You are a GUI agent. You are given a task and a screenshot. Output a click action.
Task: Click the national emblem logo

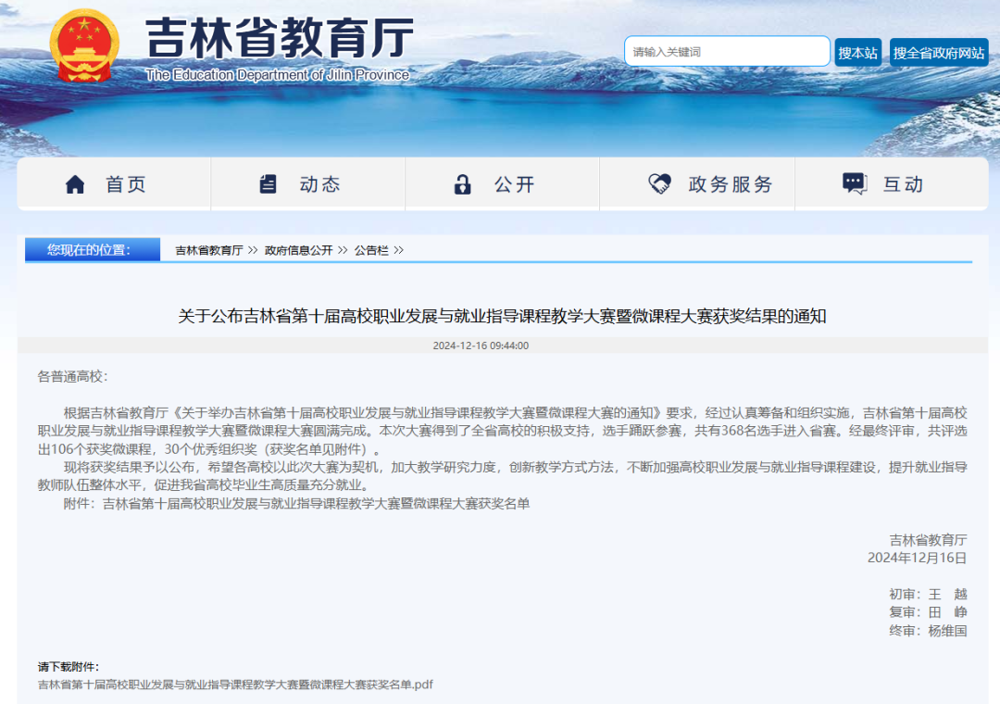coord(86,41)
